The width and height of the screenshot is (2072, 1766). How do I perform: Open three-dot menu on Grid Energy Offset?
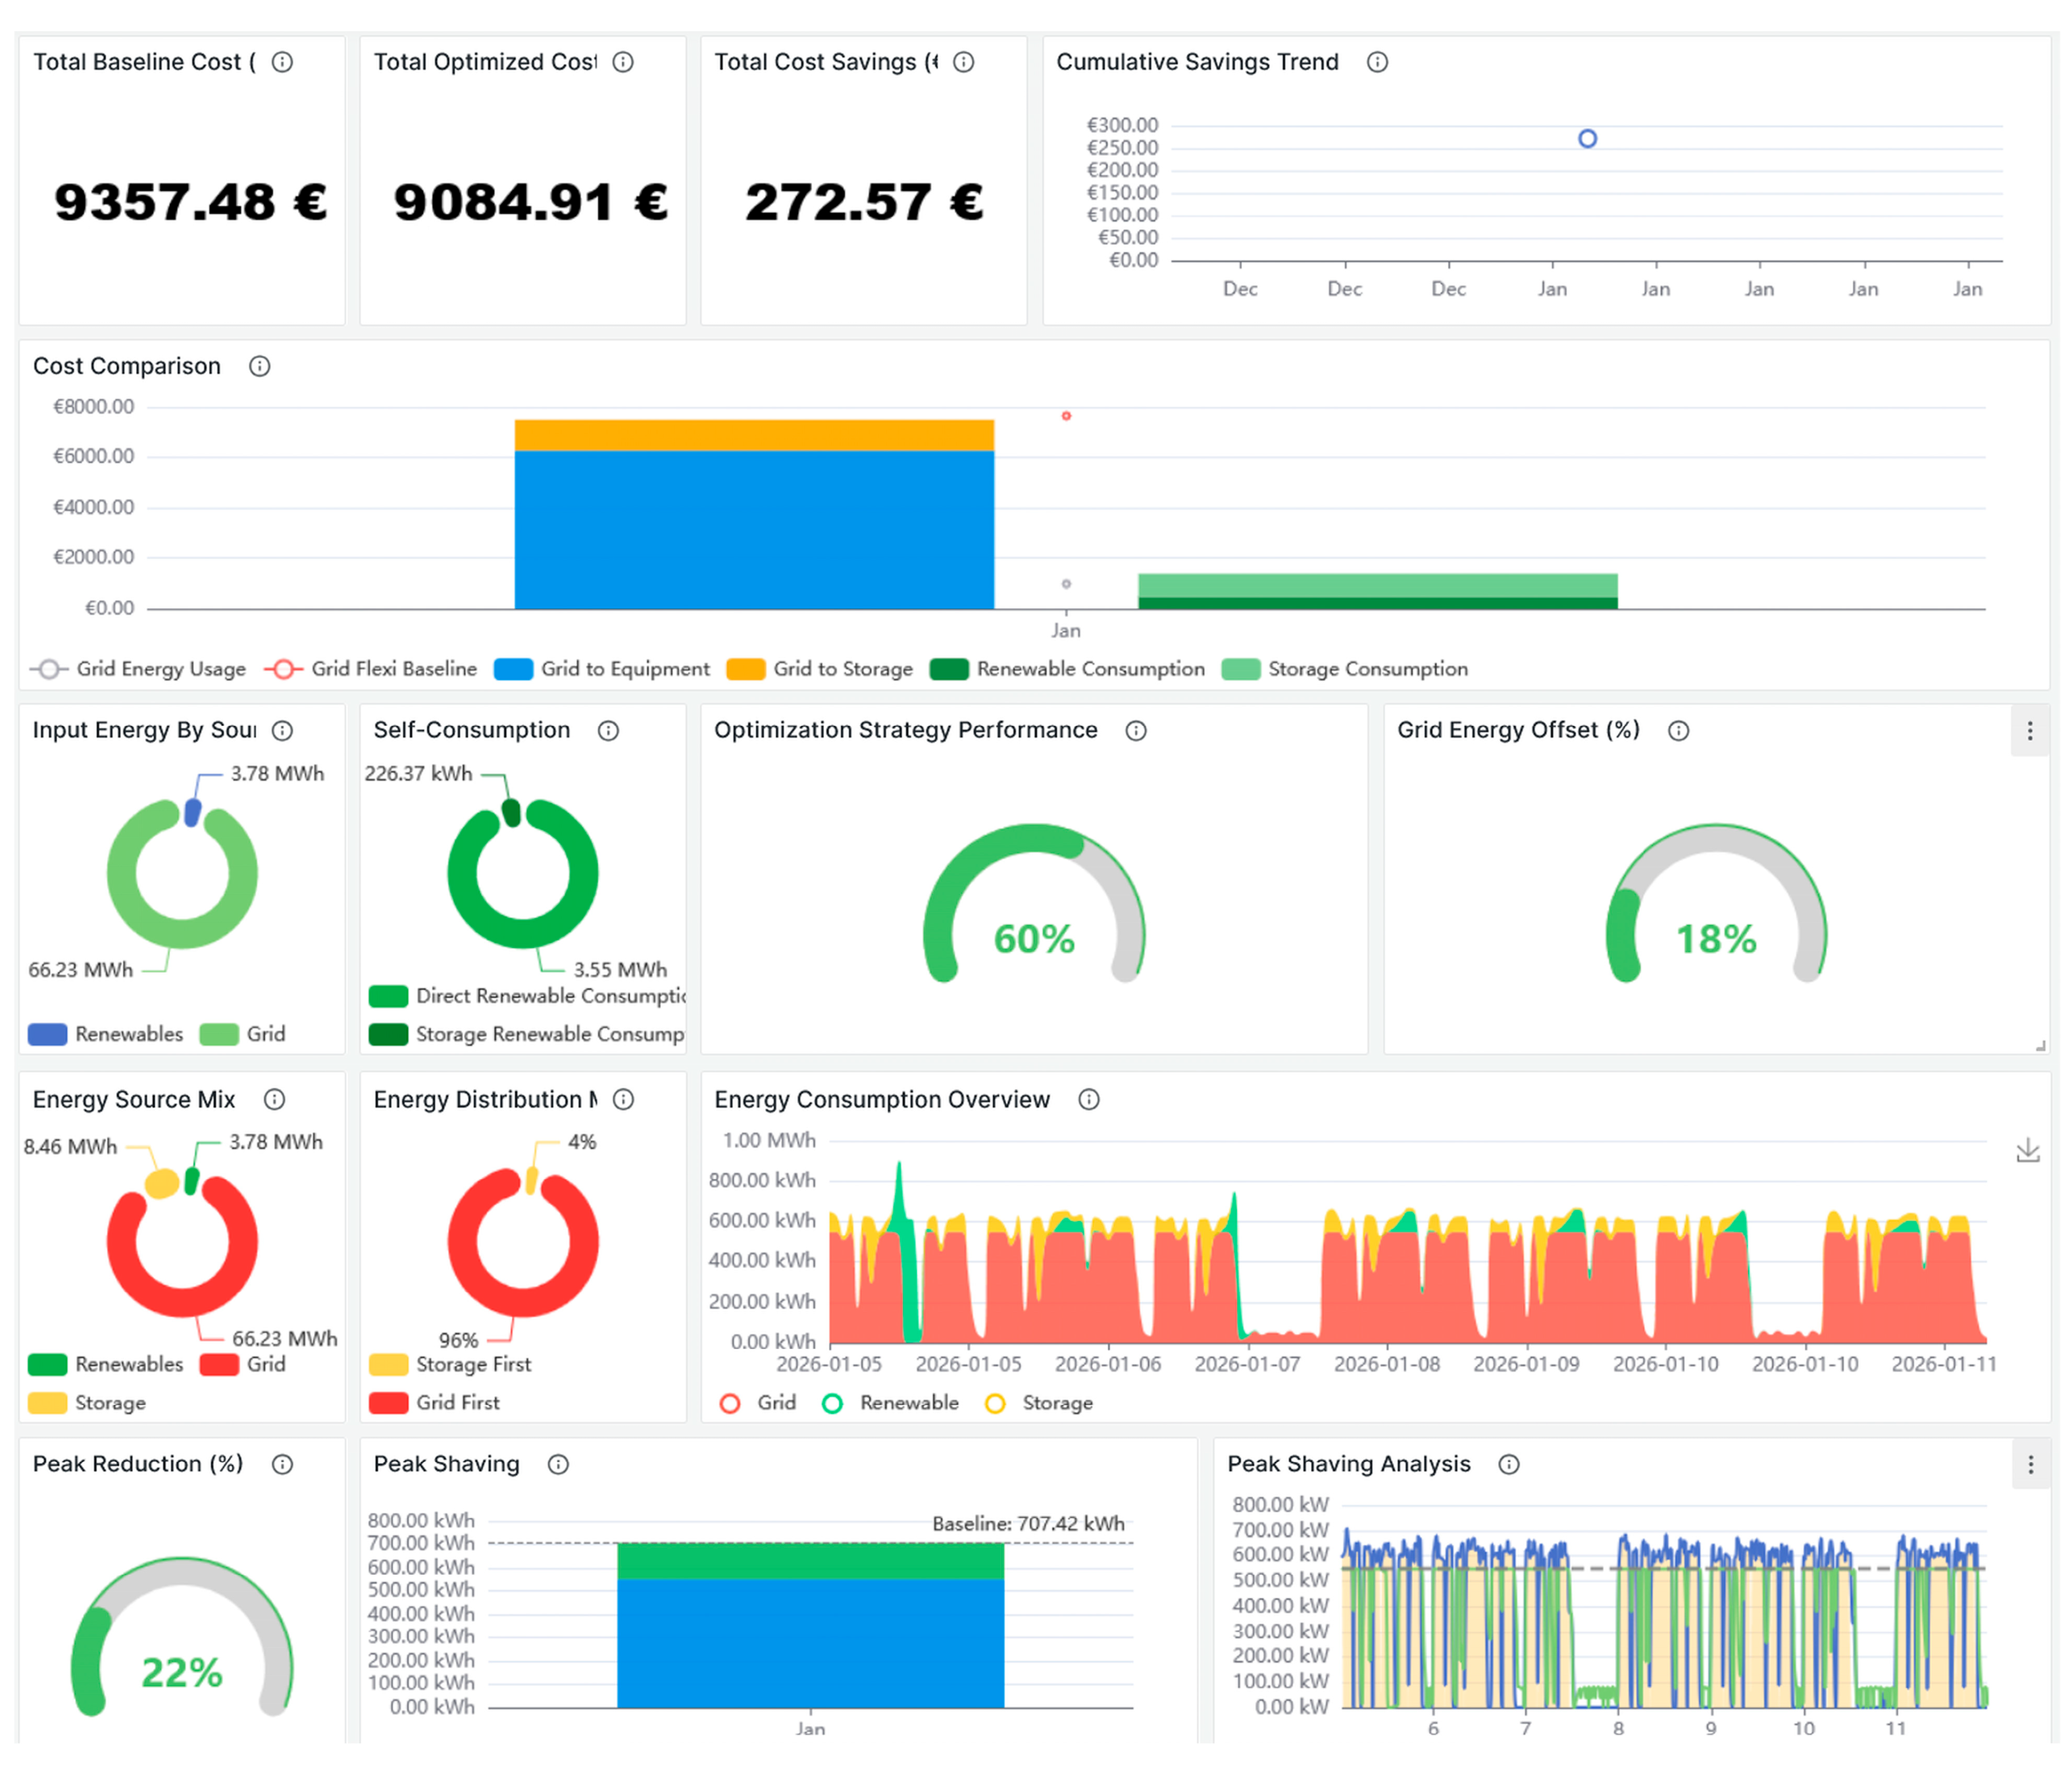2030,731
